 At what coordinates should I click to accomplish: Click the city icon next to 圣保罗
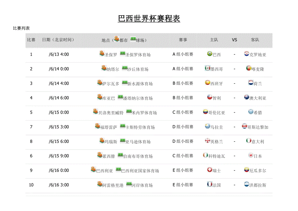point(102,54)
